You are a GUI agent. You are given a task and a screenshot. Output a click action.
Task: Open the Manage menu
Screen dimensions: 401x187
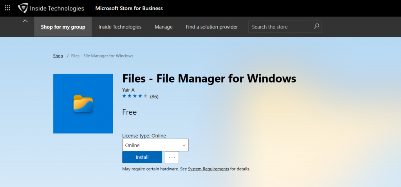tap(164, 27)
